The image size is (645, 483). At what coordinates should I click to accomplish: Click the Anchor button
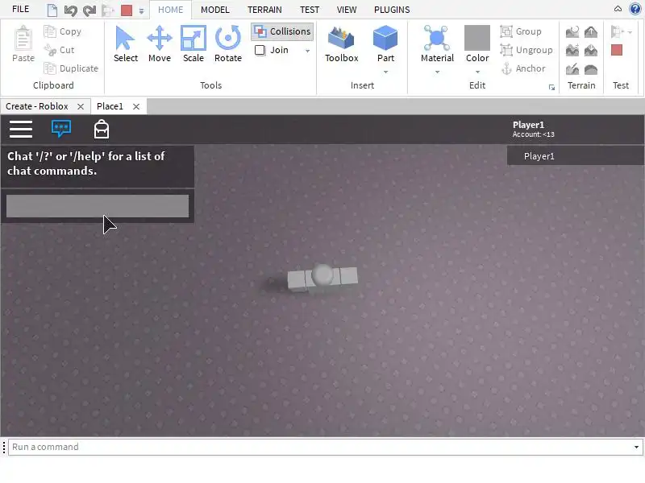point(523,68)
